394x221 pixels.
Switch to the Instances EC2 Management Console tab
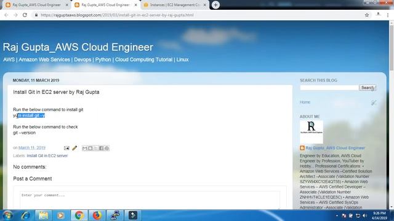pos(174,5)
